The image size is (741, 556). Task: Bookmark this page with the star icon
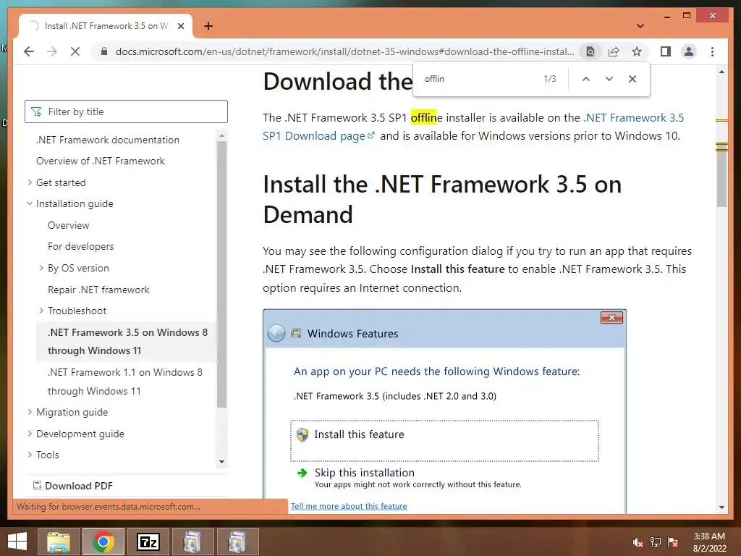tap(637, 51)
